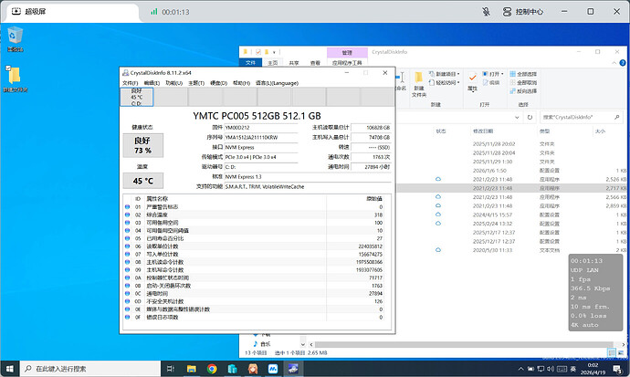Click the blue status dot for attribute 0F

pyautogui.click(x=127, y=317)
